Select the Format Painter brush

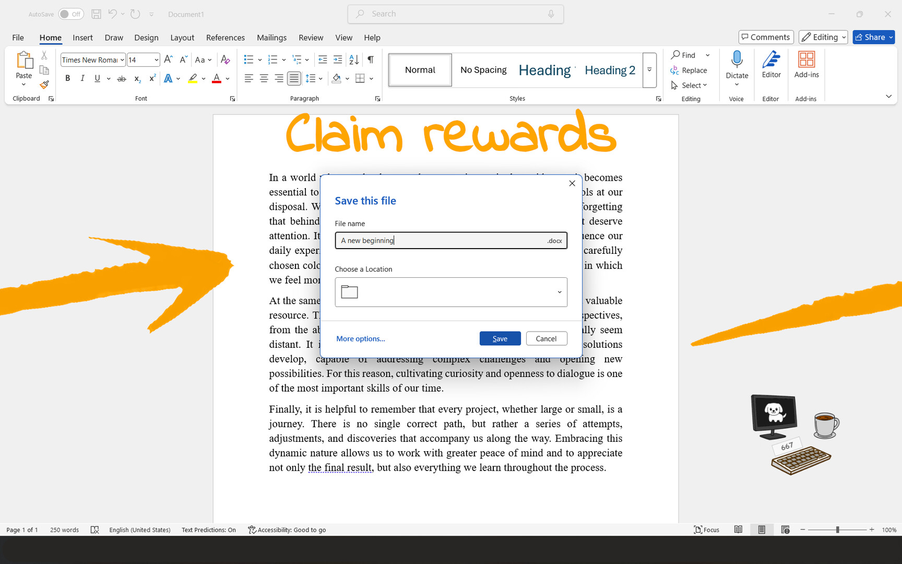(x=44, y=85)
